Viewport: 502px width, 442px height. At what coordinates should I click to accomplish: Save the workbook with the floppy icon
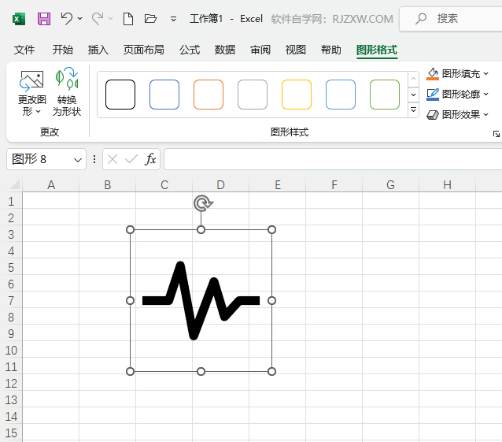(x=44, y=19)
